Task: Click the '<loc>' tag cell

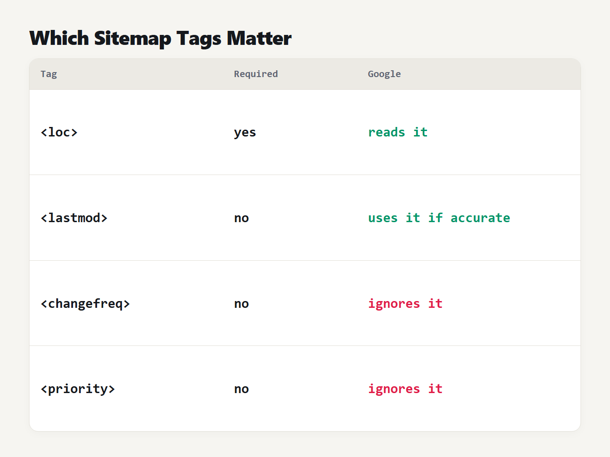Action: [59, 132]
